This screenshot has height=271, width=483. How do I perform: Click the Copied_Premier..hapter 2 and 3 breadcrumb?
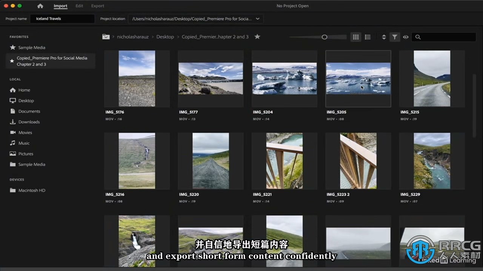[215, 37]
